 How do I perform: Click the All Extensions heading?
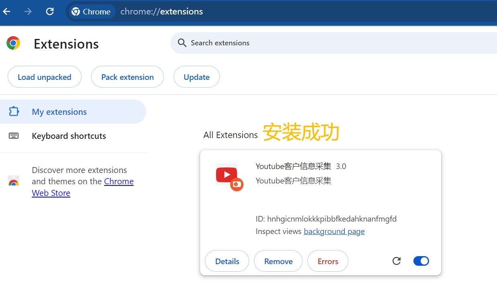click(231, 135)
